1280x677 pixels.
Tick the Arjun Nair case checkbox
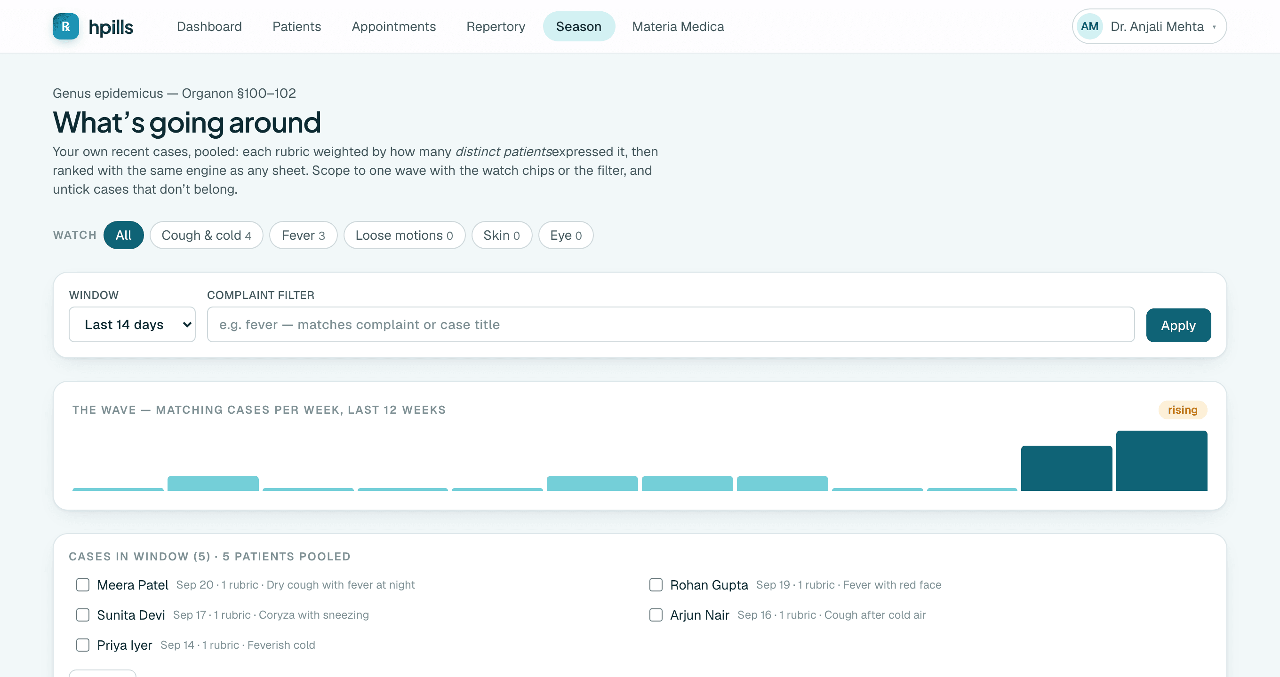click(x=656, y=615)
